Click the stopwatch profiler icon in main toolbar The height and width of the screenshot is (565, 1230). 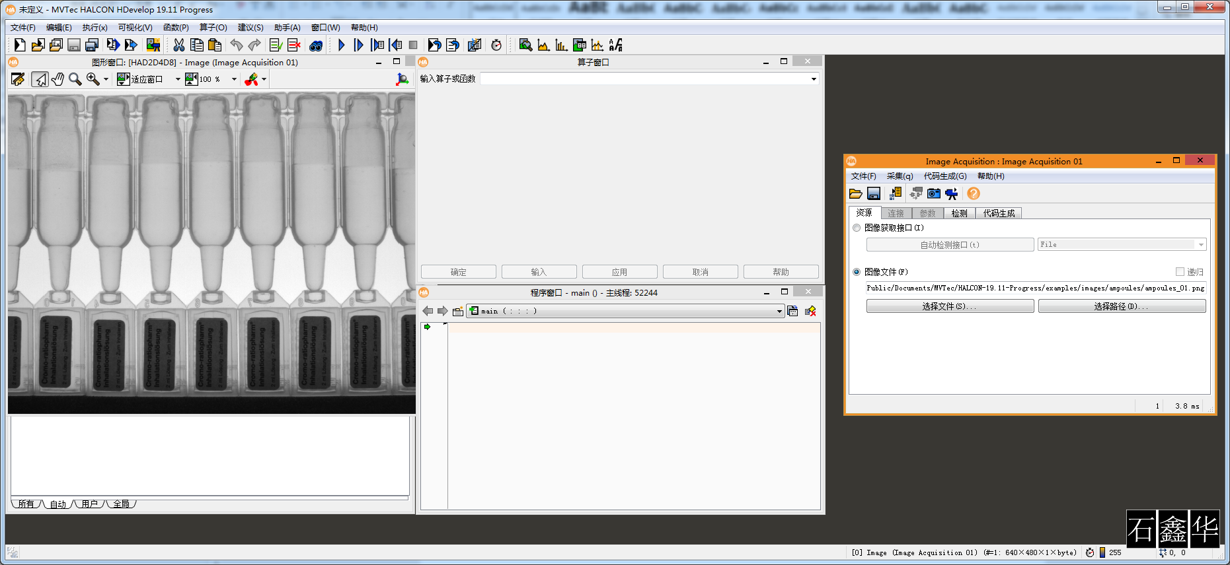tap(496, 45)
